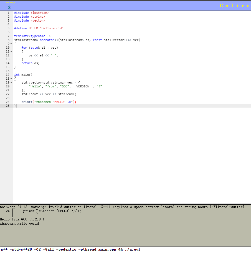Click the #include <iostream> line
The height and width of the screenshot is (255, 251).
coord(31,12)
